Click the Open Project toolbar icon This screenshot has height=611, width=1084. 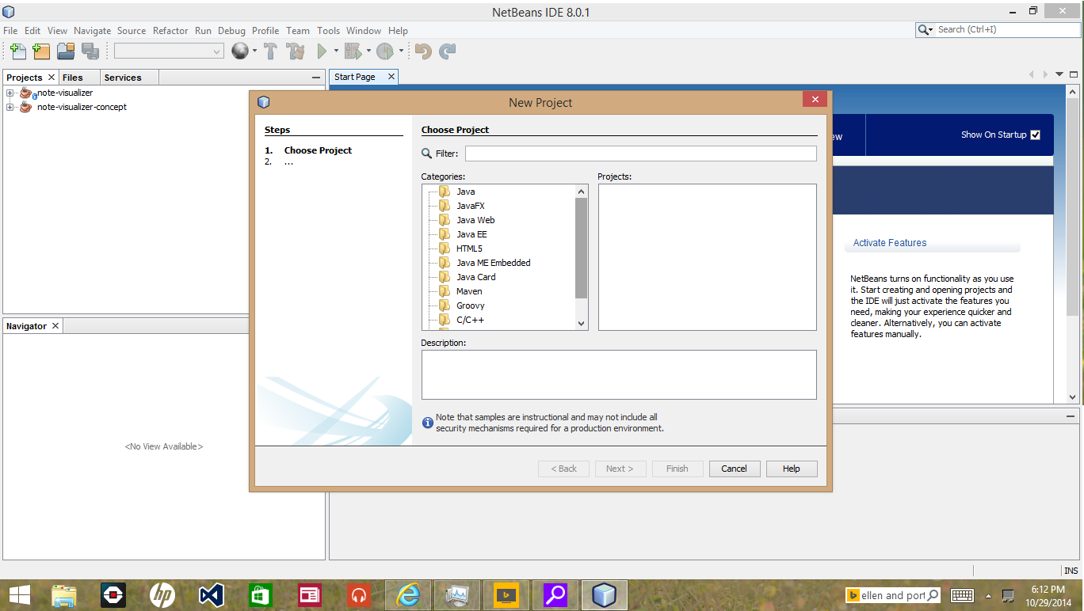coord(66,51)
